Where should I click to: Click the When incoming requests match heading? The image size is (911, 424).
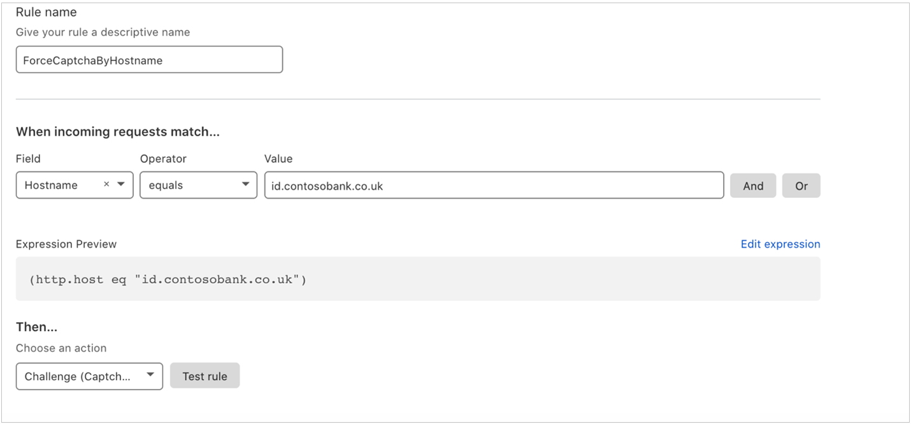pyautogui.click(x=117, y=132)
